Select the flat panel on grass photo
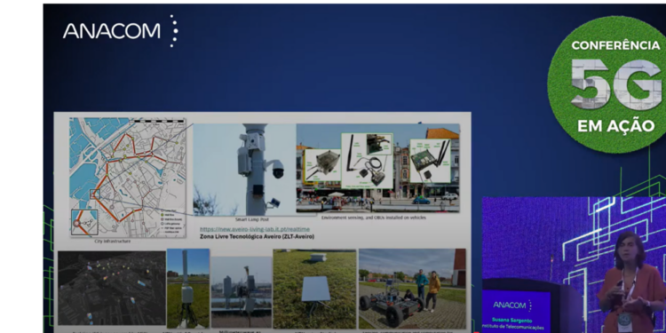 [x=314, y=289]
